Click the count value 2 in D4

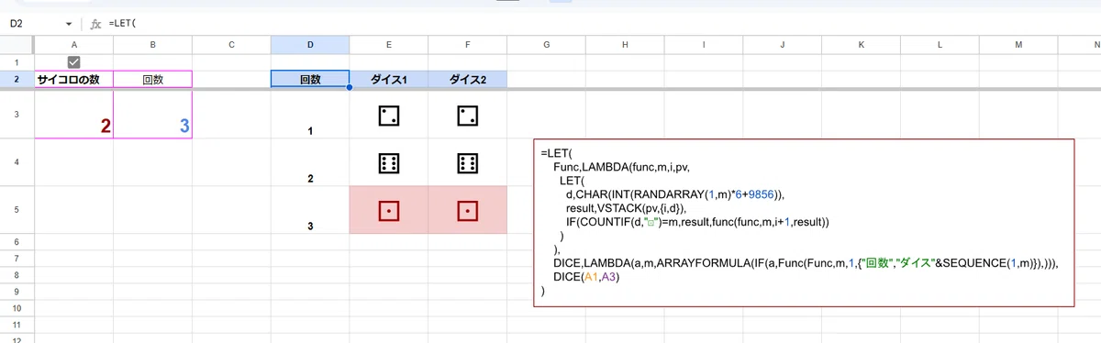pos(310,178)
